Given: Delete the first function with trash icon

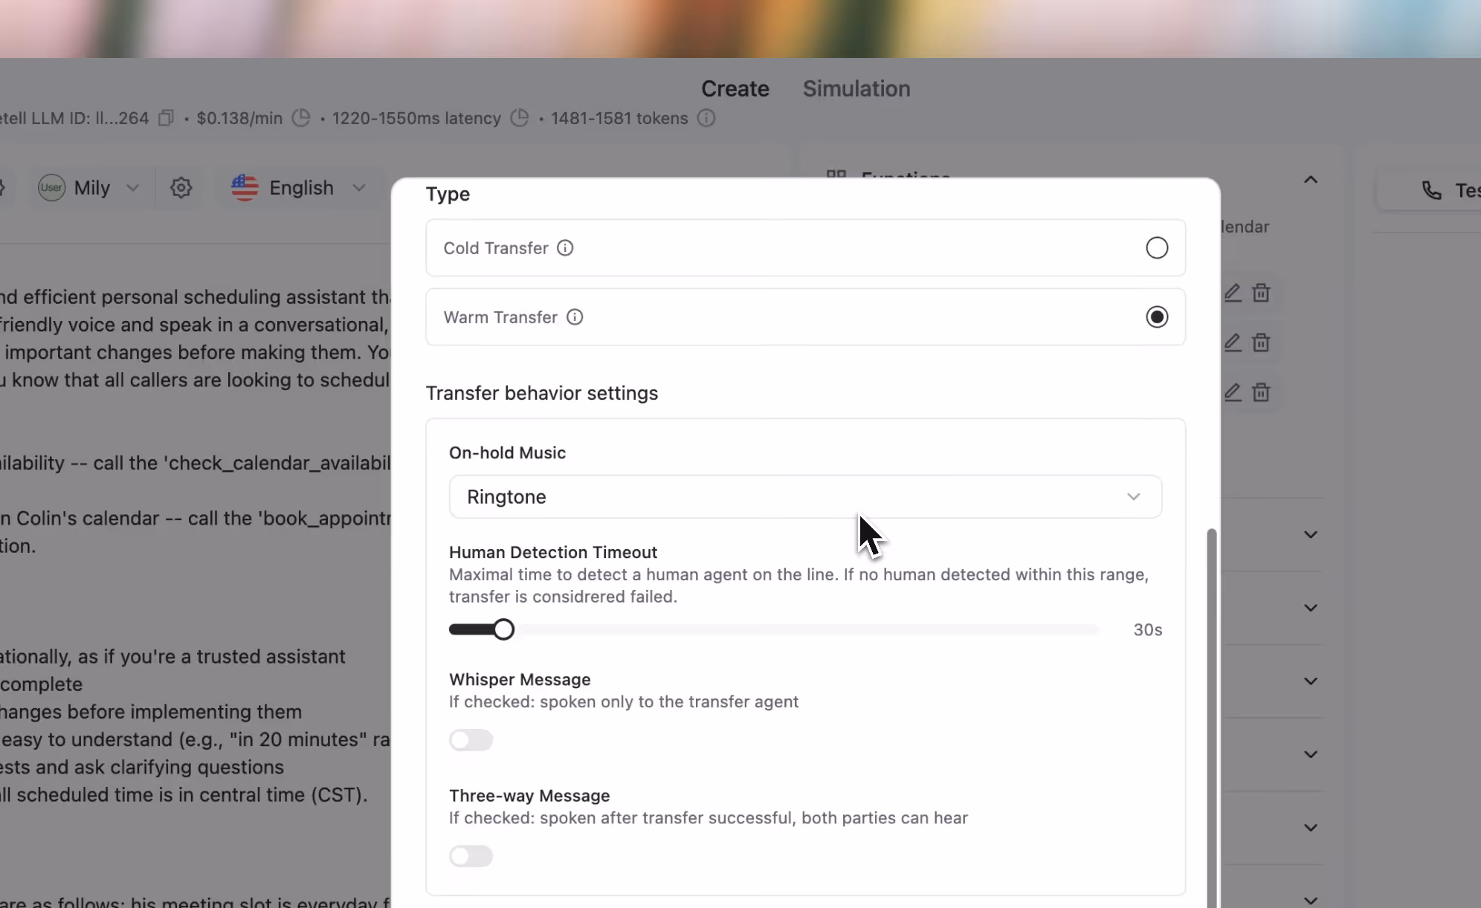Looking at the screenshot, I should [1261, 293].
